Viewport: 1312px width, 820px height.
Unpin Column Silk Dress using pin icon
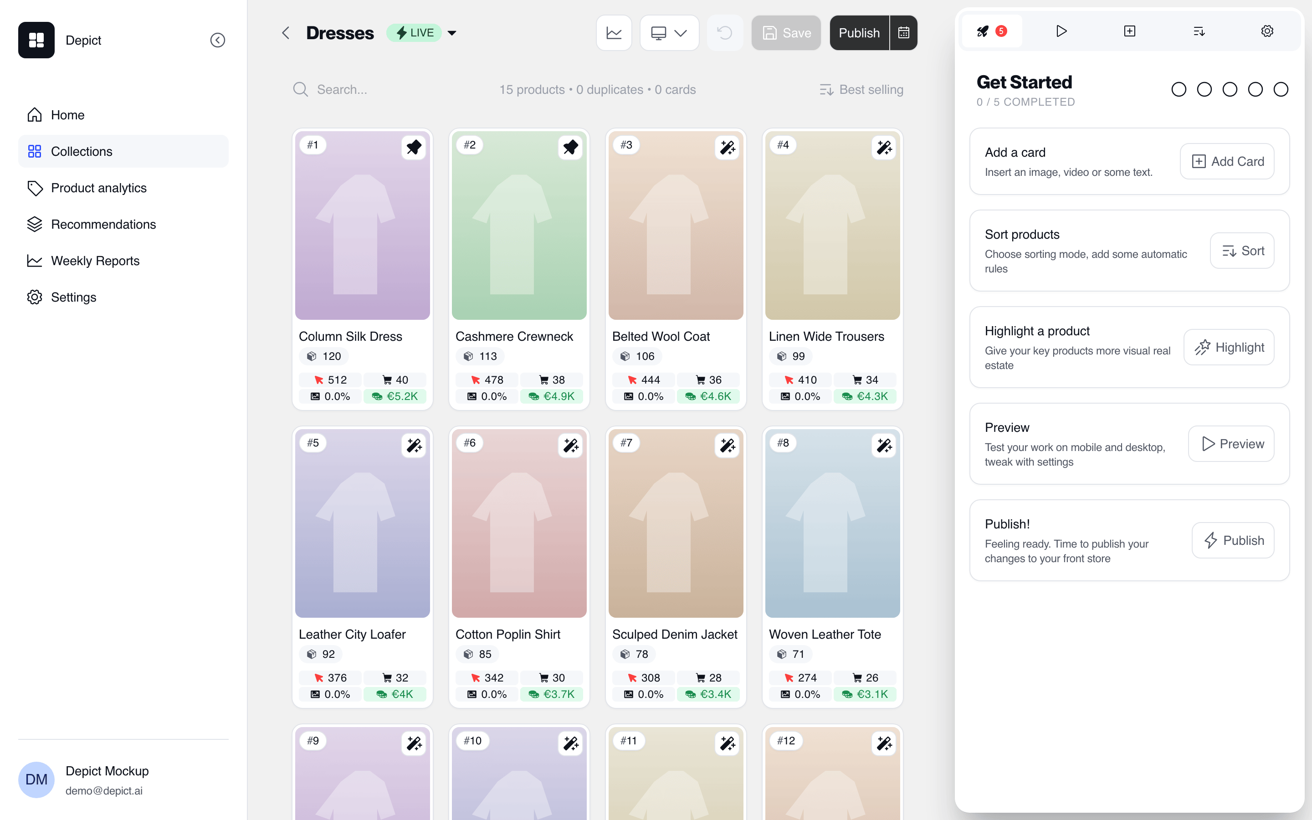click(x=414, y=147)
